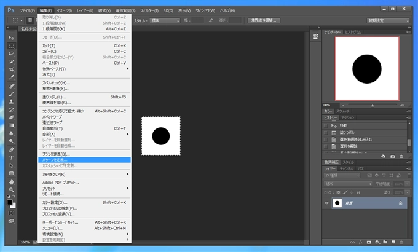Hide the 背景 layer with eye icon
The width and height of the screenshot is (418, 252).
(326, 203)
